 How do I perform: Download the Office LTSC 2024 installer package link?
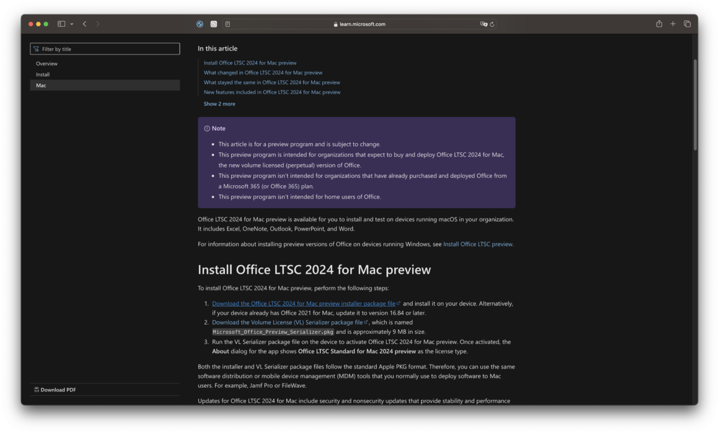click(304, 304)
